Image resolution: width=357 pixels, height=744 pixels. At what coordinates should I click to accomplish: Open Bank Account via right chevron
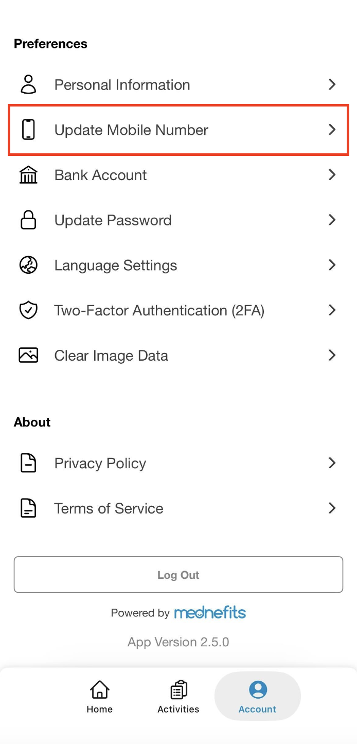click(x=332, y=175)
